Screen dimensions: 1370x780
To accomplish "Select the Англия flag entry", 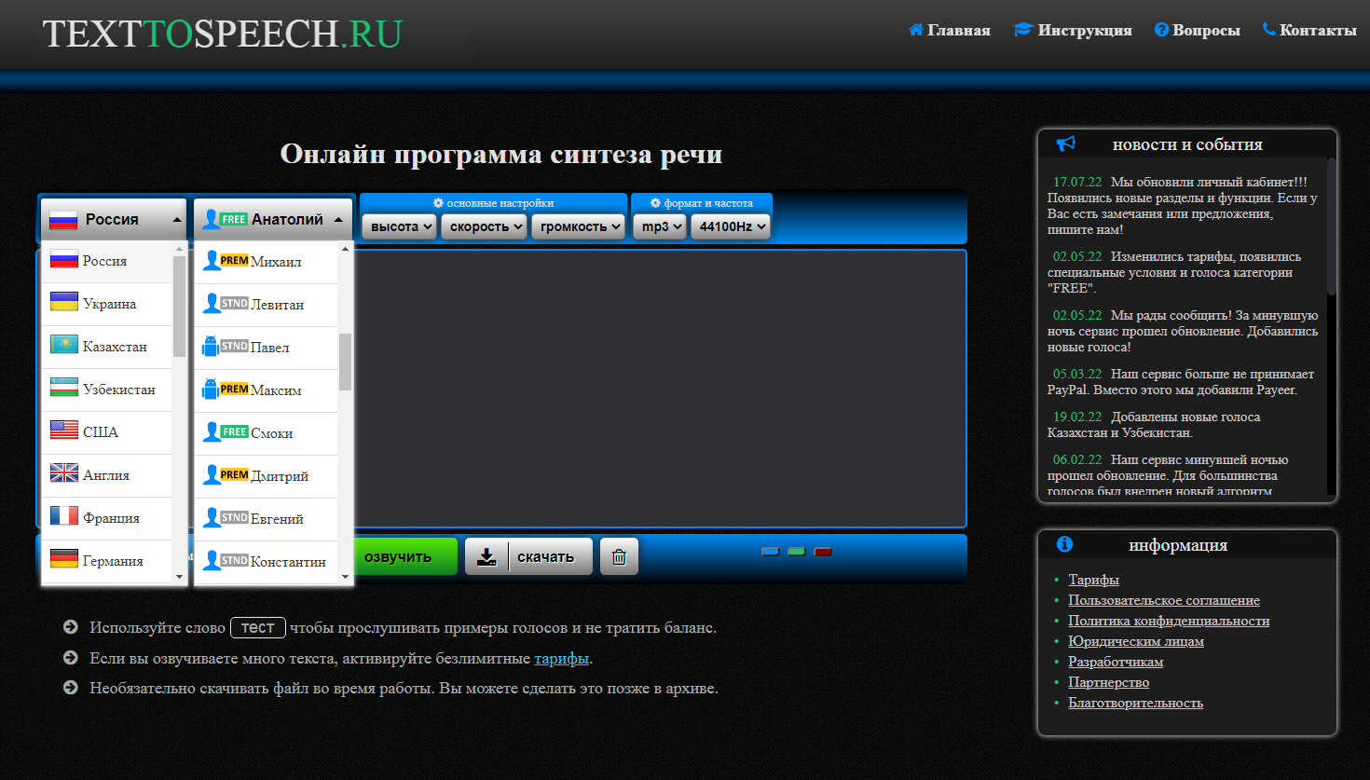I will [x=64, y=474].
